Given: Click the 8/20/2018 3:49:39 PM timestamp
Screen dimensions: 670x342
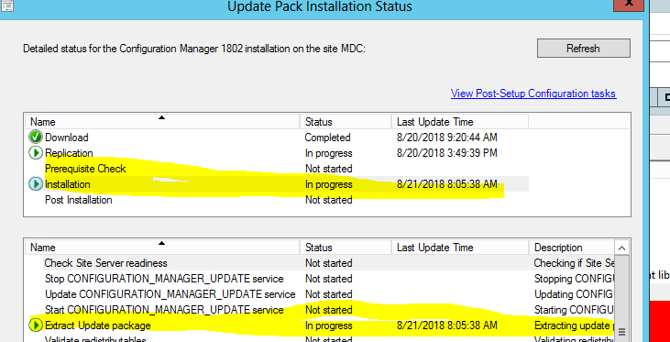Looking at the screenshot, I should point(447,153).
